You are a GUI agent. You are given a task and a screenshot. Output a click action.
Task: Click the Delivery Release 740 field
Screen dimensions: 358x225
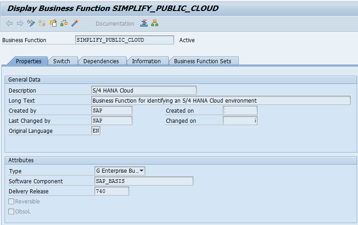click(x=112, y=191)
